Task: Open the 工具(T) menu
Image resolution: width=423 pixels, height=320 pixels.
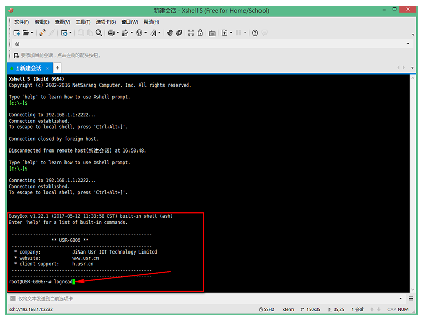Action: click(83, 22)
